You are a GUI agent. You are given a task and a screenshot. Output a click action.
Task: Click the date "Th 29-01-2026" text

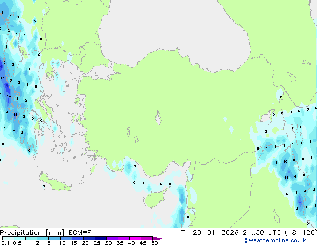[x=210, y=233]
